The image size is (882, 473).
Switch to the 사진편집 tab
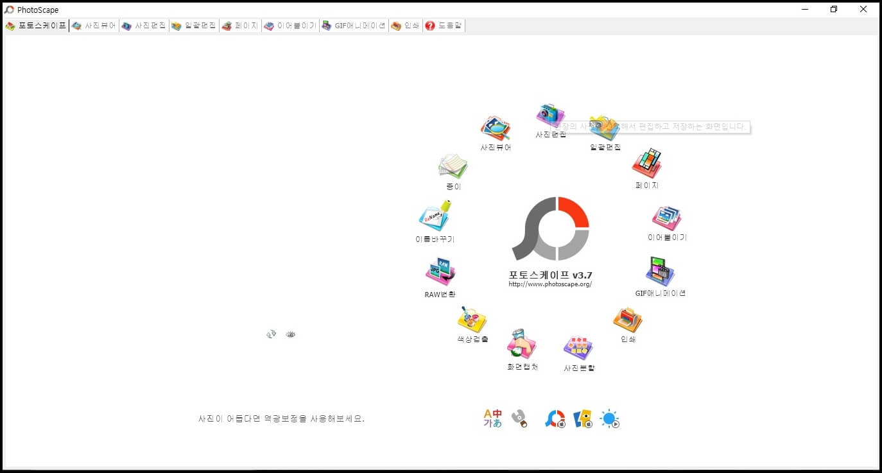pos(144,26)
